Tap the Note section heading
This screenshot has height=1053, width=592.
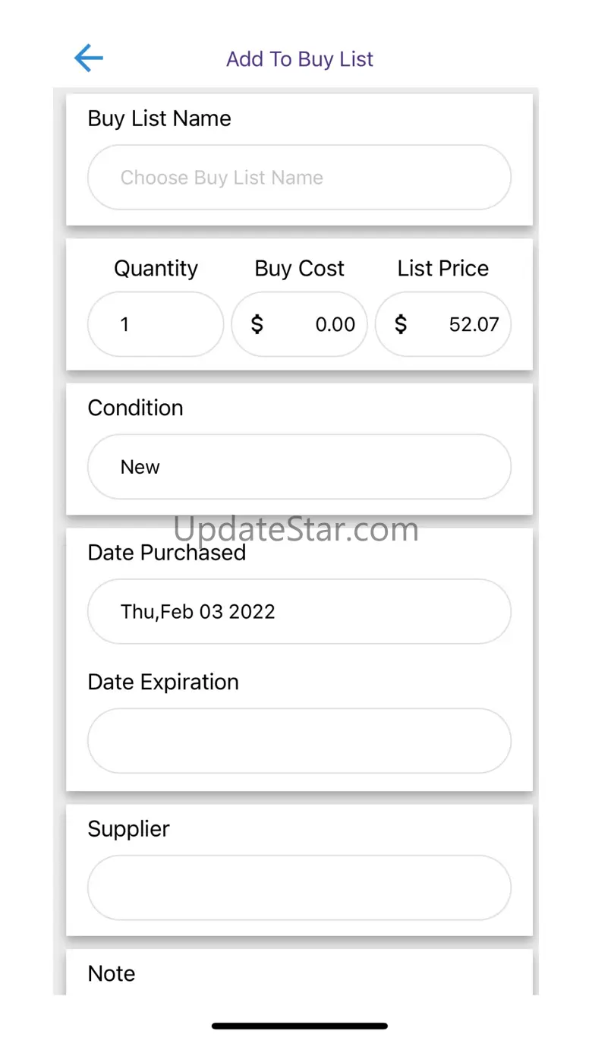(112, 973)
